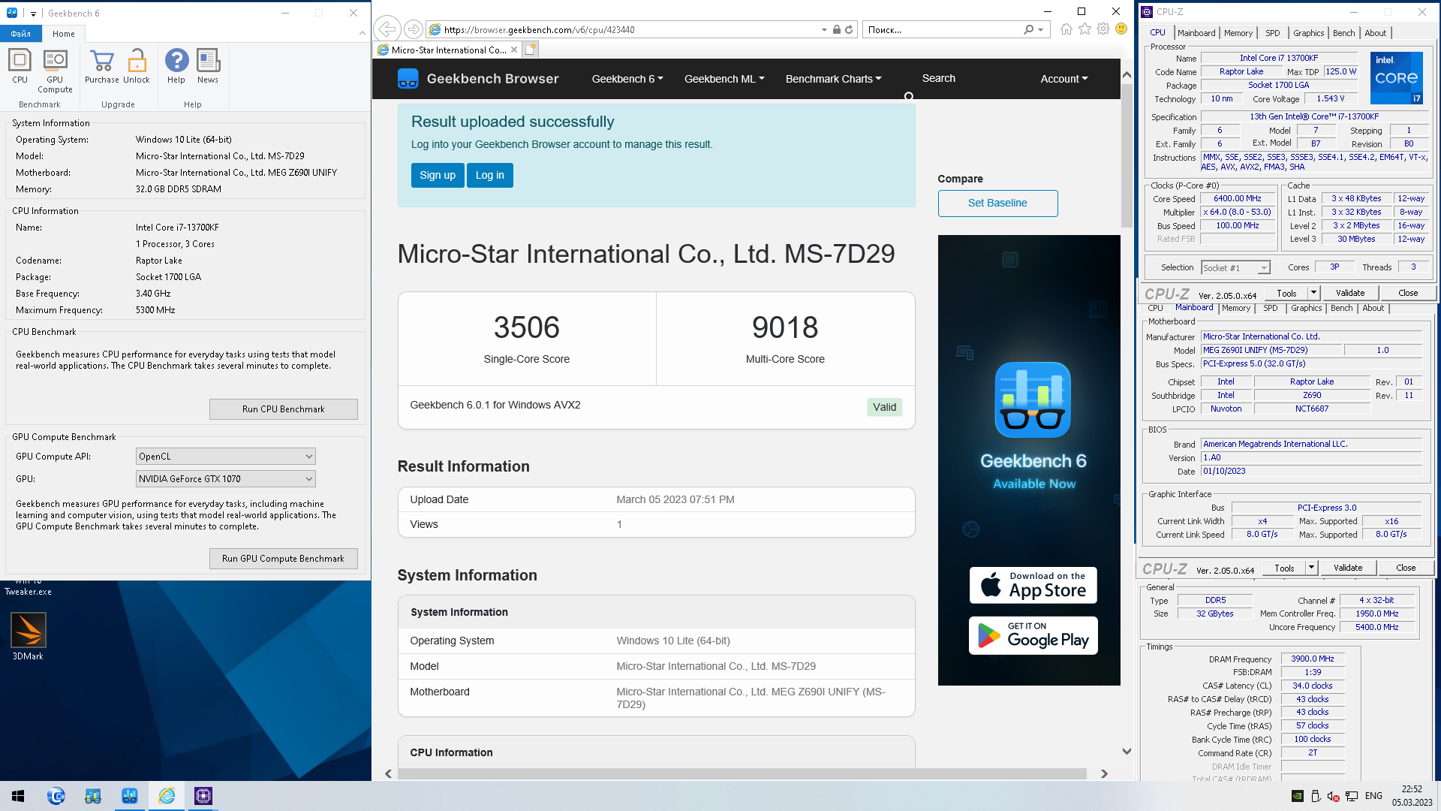
Task: Click the rounded blue Geekbench 6 taskbar icon
Action: [130, 796]
